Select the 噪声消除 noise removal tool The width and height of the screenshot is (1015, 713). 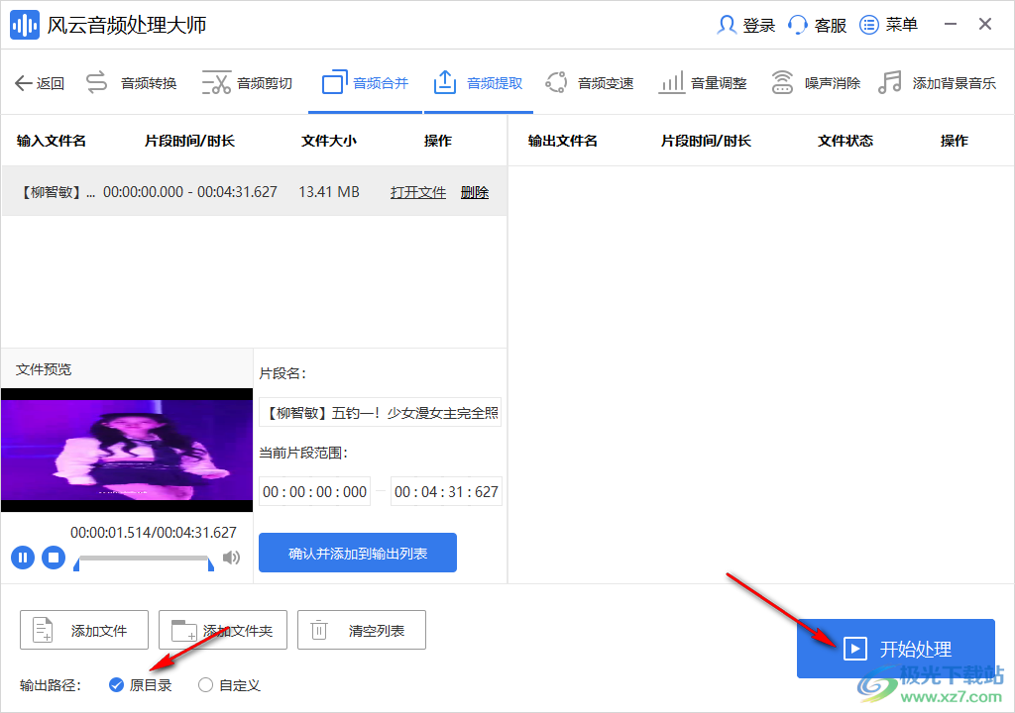(817, 82)
